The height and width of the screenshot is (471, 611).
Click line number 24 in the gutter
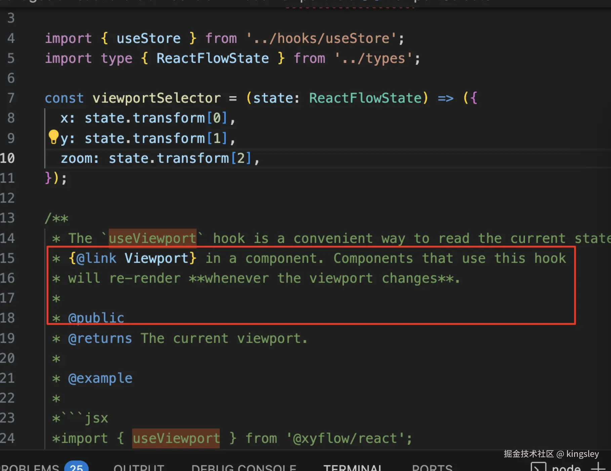[7, 438]
